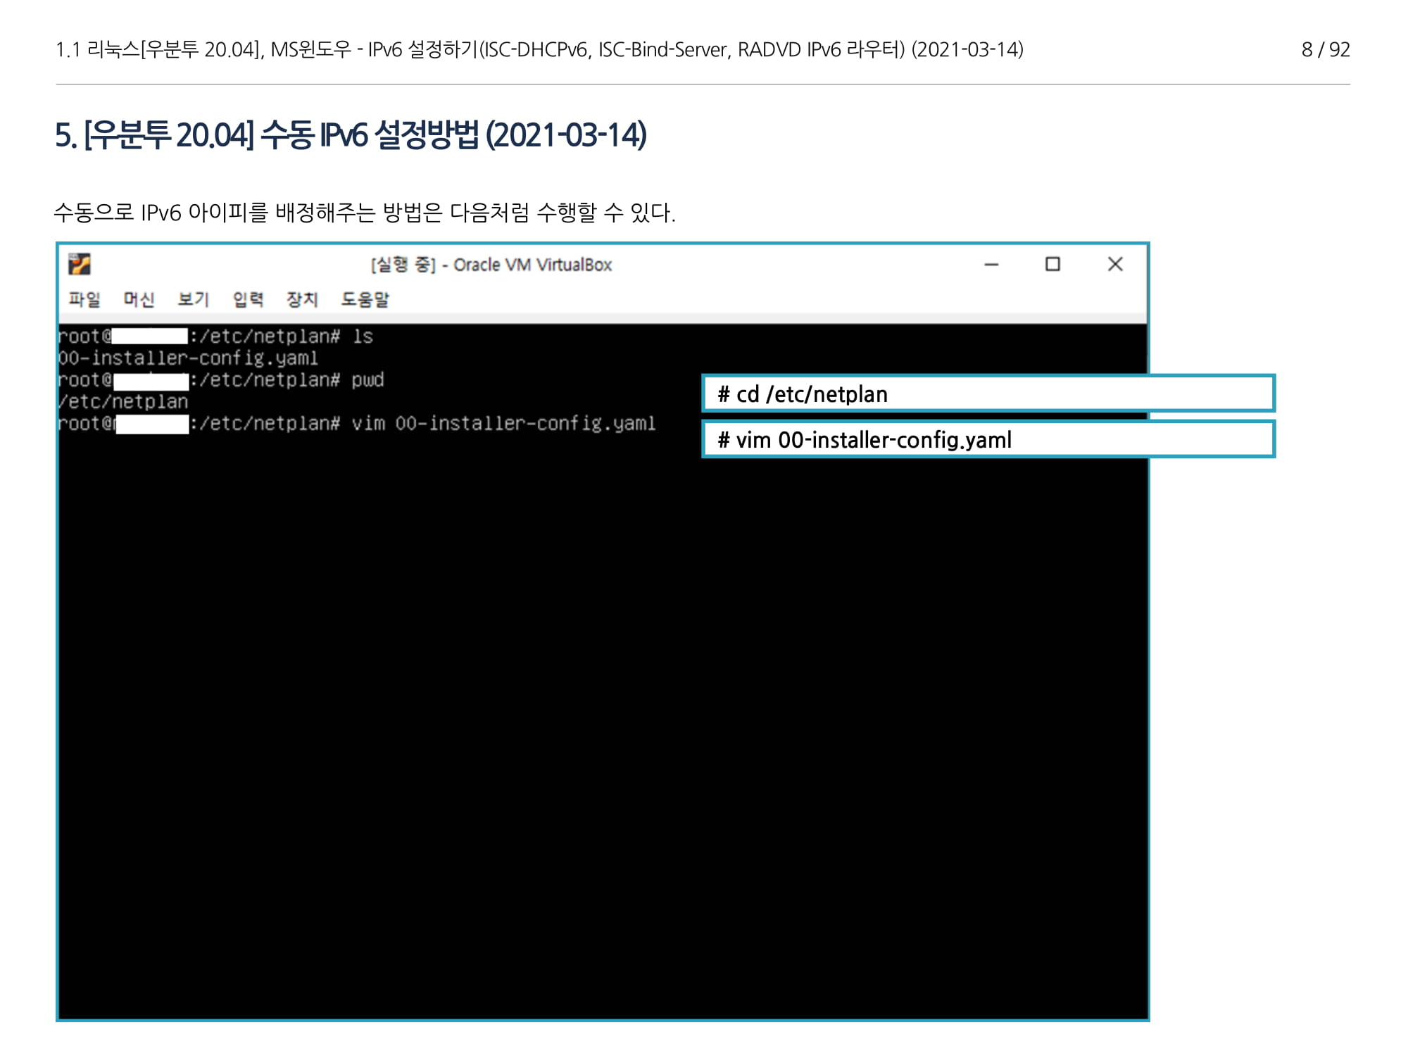Click the 00-installer-config.yaml ls output
The height and width of the screenshot is (1056, 1408).
pyautogui.click(x=188, y=358)
